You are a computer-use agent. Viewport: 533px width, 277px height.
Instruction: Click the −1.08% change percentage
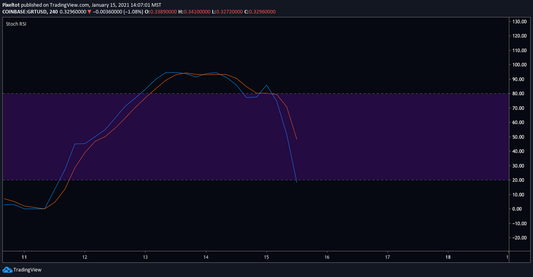click(133, 11)
